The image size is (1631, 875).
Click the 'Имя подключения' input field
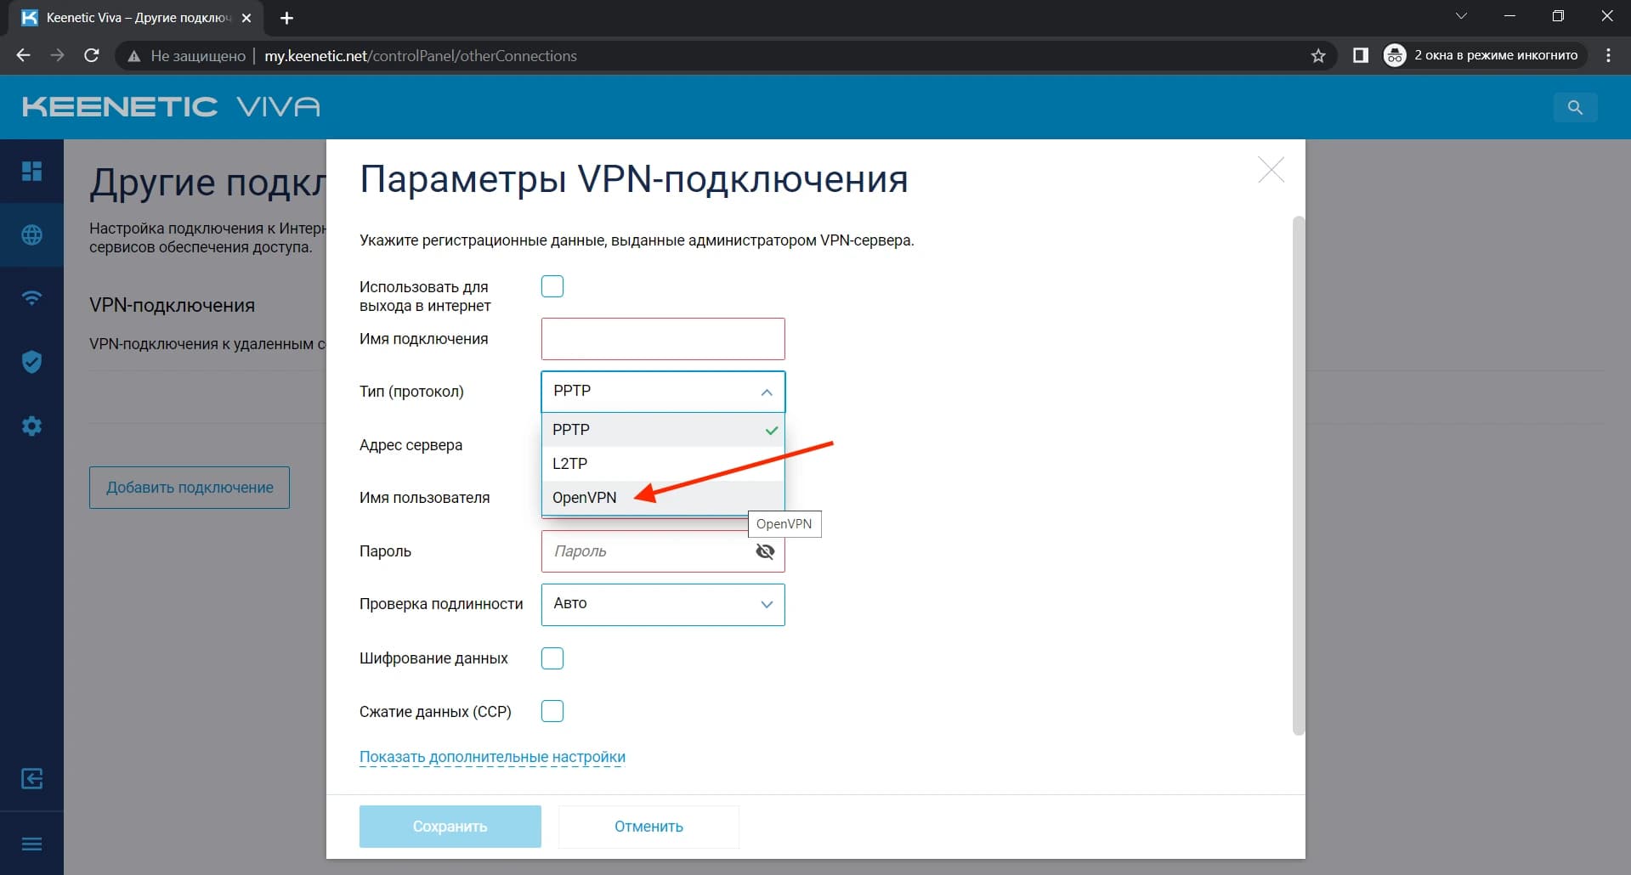click(x=662, y=338)
